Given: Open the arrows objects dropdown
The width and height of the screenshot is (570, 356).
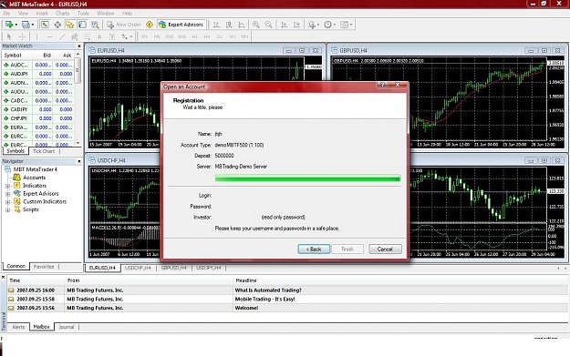Looking at the screenshot, I should (x=127, y=36).
